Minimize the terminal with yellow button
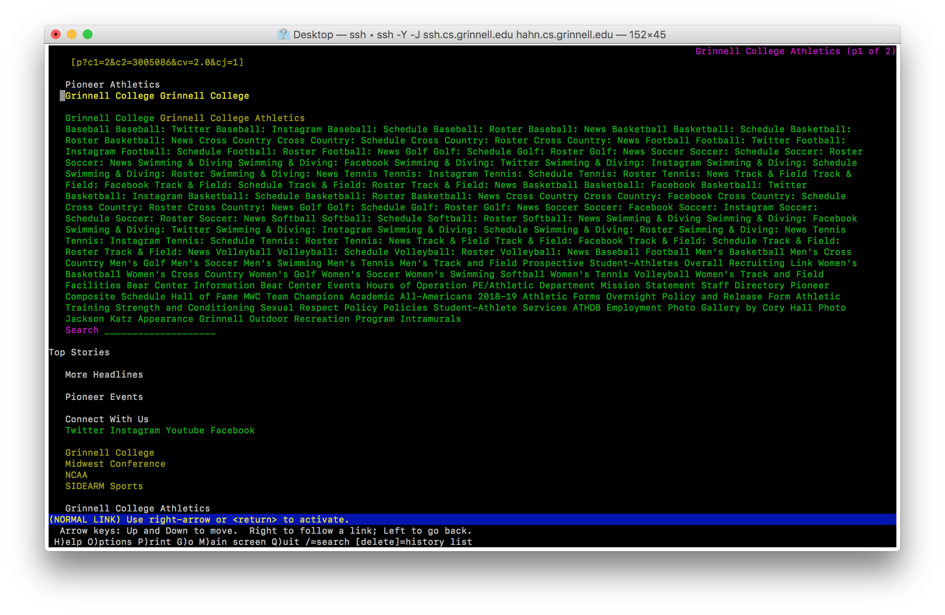 point(72,35)
